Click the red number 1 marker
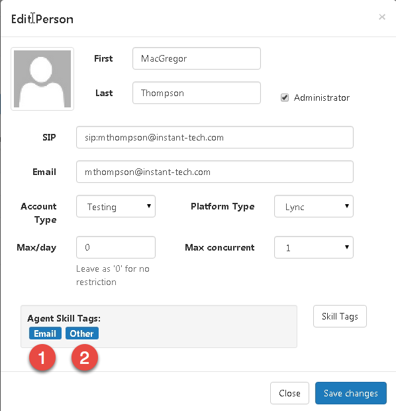This screenshot has width=396, height=411. (x=42, y=357)
